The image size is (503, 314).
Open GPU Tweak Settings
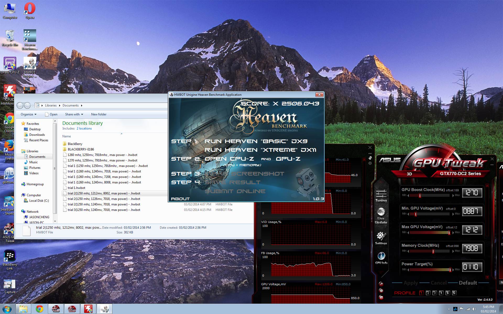tap(381, 238)
